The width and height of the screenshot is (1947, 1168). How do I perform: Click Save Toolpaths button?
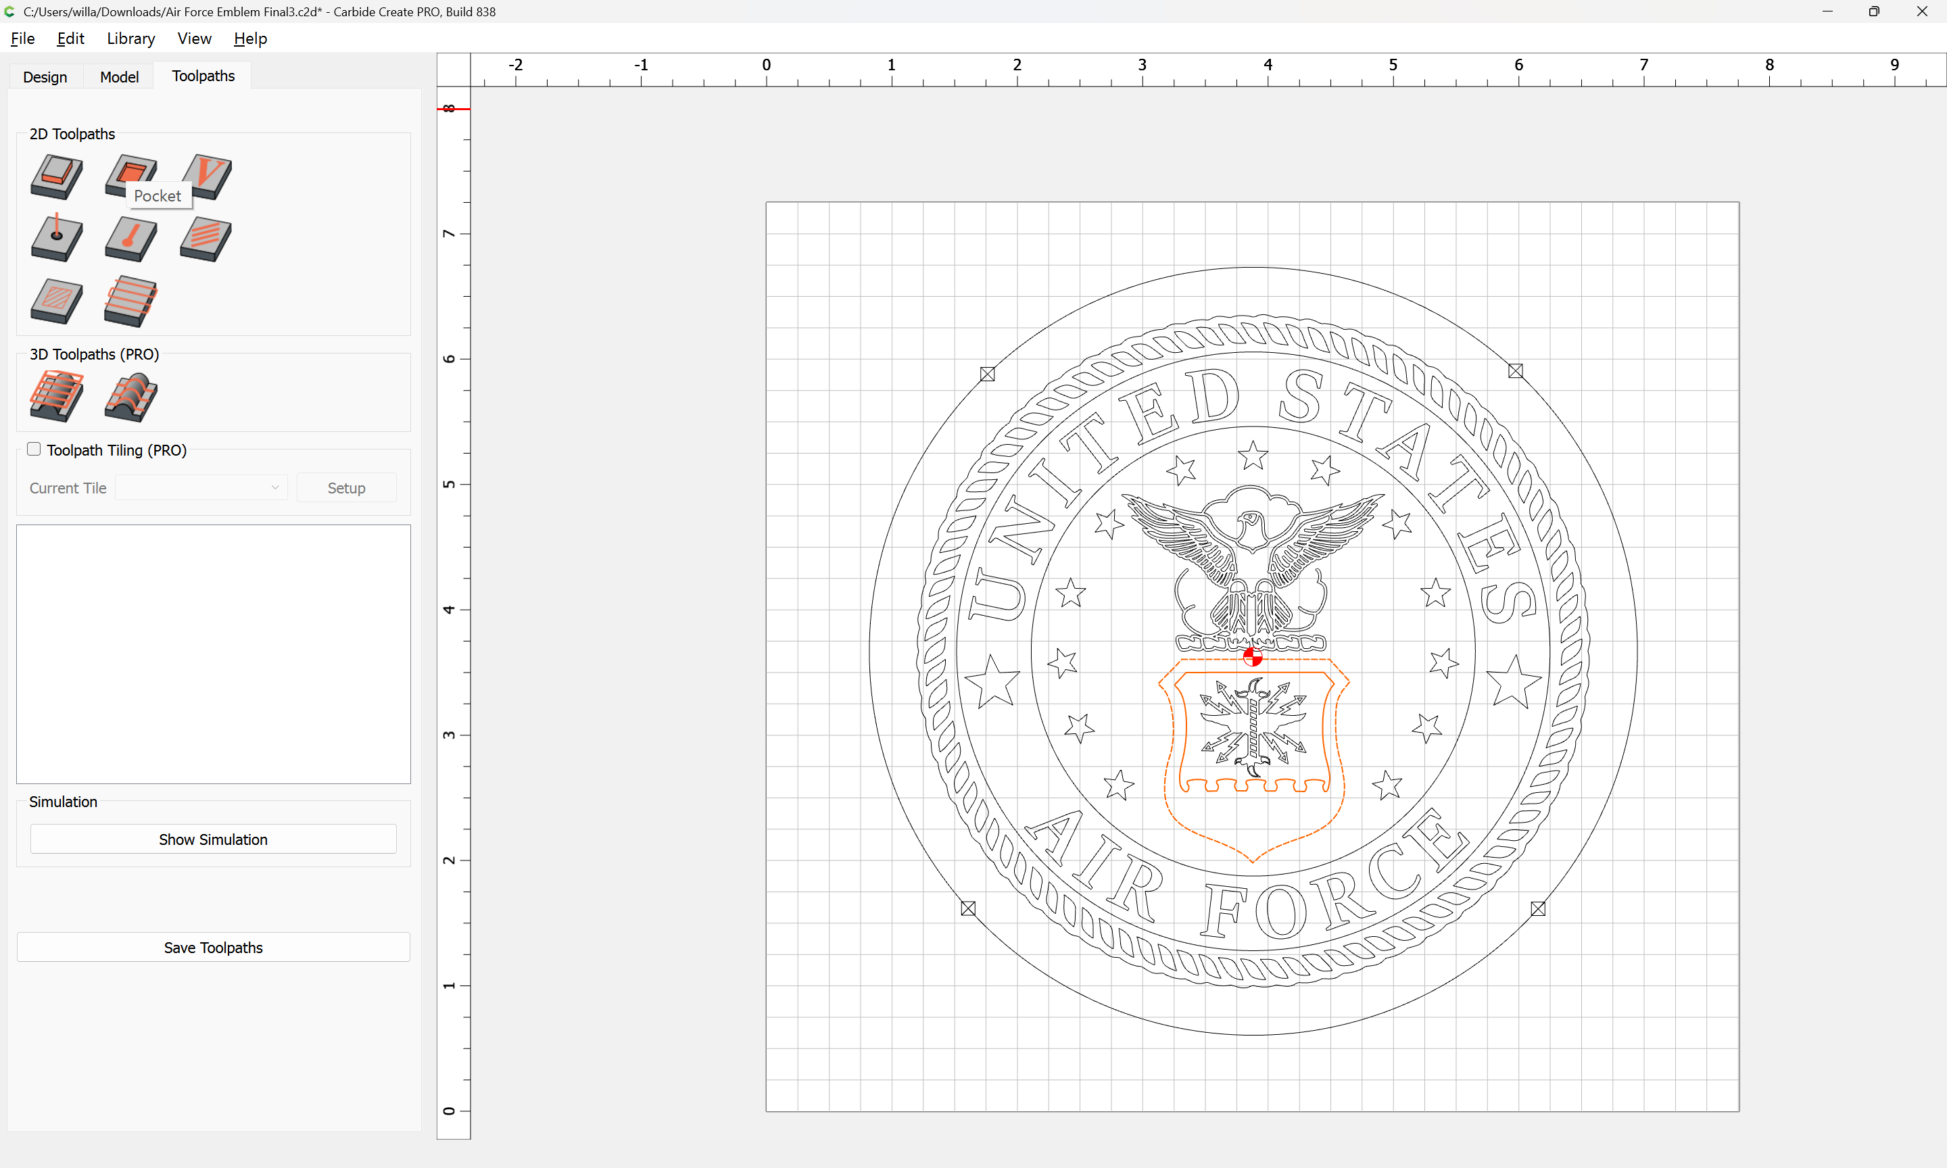213,948
